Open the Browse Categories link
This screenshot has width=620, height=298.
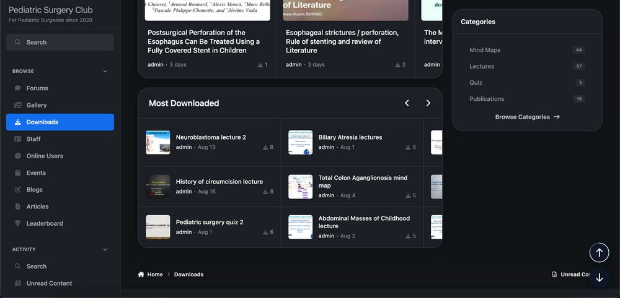pyautogui.click(x=528, y=117)
